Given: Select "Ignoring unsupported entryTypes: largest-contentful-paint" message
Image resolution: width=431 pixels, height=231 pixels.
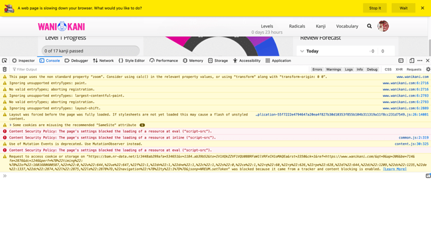Looking at the screenshot, I should (67, 96).
